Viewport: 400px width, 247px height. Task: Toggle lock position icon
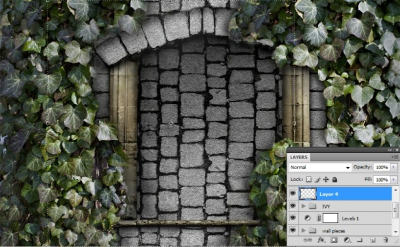[326, 180]
